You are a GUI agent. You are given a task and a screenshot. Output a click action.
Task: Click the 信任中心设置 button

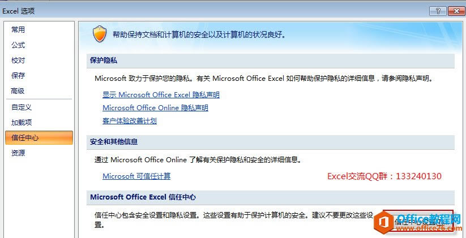point(418,220)
